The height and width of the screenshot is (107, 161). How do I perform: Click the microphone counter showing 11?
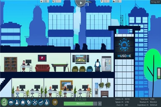(105, 1)
